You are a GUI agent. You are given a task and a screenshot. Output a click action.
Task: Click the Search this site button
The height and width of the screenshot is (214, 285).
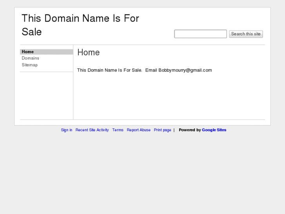point(246,34)
